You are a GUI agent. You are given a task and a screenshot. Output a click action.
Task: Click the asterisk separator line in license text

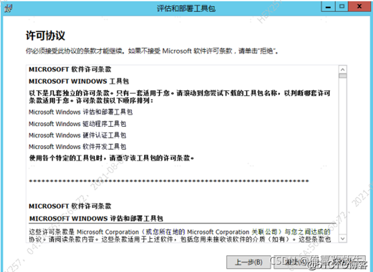click(169, 181)
